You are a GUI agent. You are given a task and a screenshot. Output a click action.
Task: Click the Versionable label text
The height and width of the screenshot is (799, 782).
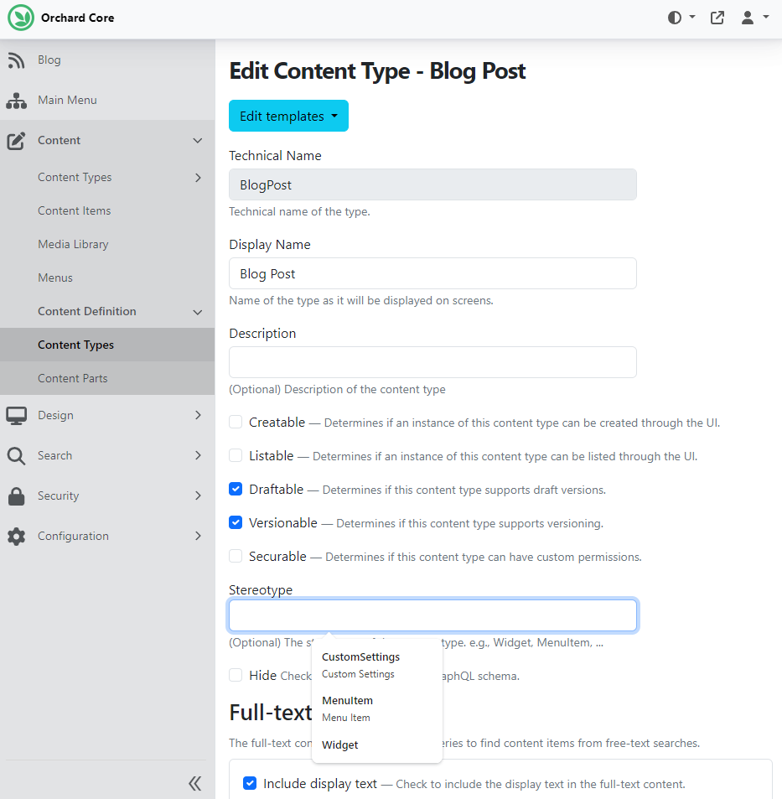tap(283, 523)
